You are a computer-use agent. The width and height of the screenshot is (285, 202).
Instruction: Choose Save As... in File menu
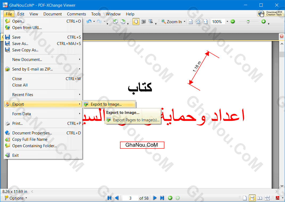coord(43,44)
